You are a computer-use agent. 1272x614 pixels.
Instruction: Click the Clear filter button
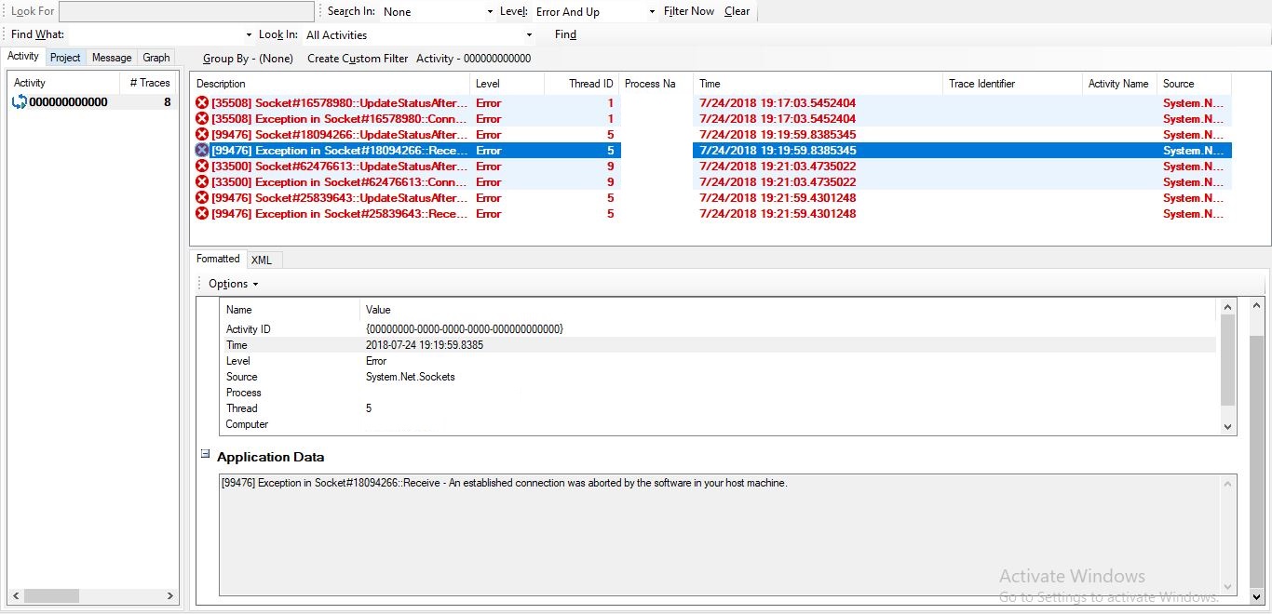[737, 12]
